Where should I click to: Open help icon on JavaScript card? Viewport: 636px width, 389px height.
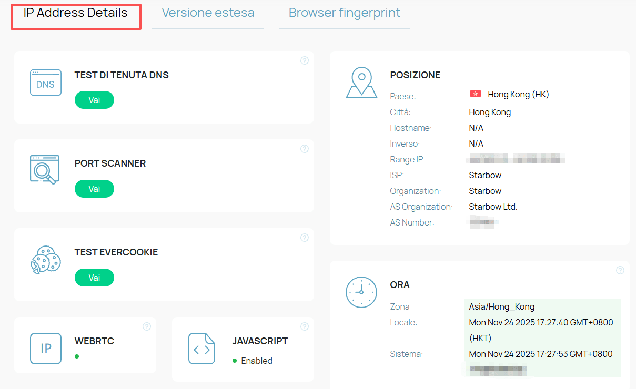[x=305, y=326]
